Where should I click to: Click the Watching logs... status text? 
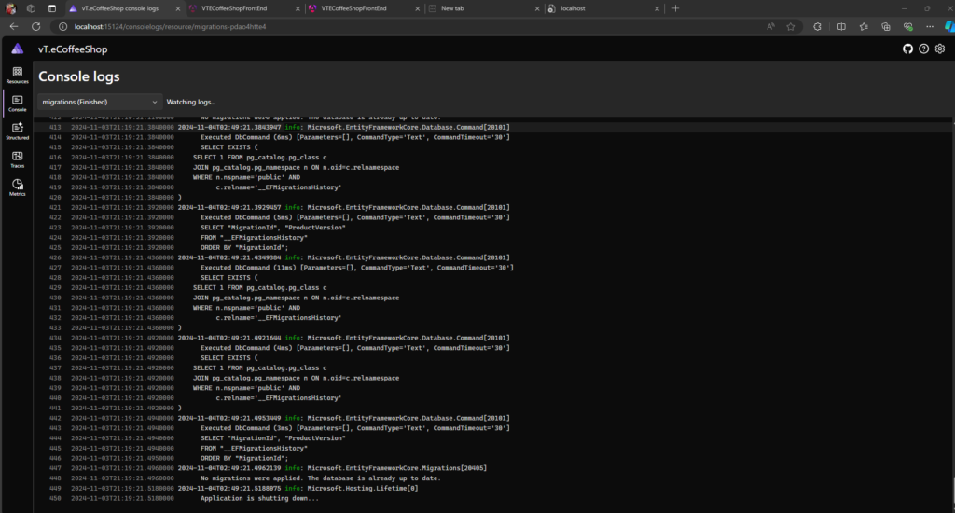tap(190, 102)
